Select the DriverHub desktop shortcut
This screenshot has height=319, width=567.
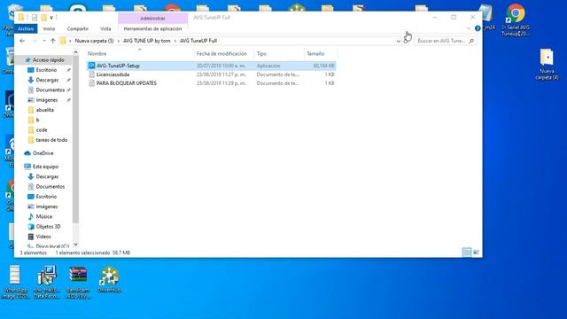point(109,279)
